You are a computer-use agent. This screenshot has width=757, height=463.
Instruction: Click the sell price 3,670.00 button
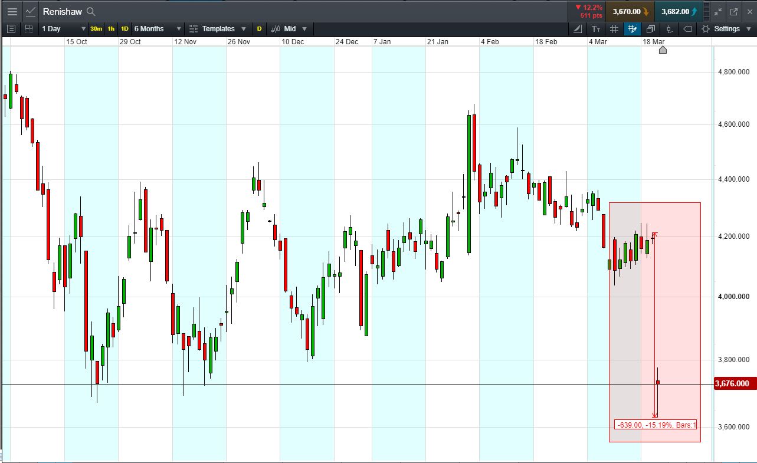click(x=630, y=11)
